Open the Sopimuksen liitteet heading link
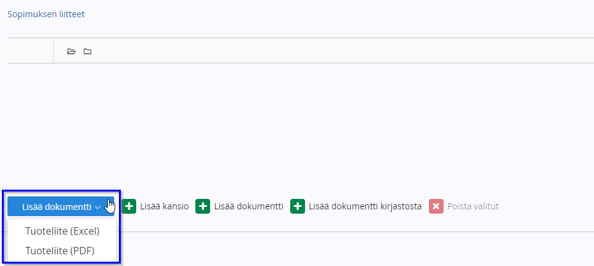 [x=46, y=14]
